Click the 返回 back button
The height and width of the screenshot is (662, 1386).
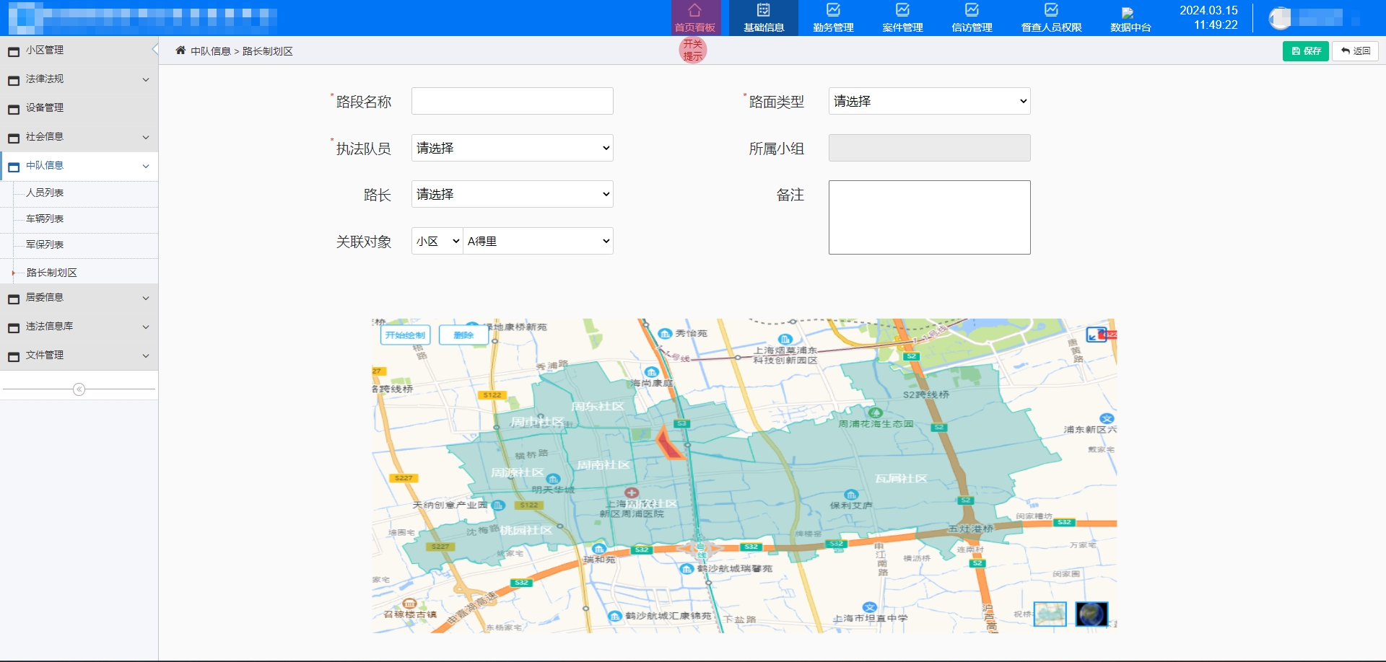(x=1355, y=51)
